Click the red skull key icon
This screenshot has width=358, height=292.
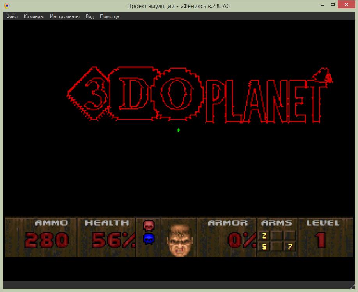[149, 226]
